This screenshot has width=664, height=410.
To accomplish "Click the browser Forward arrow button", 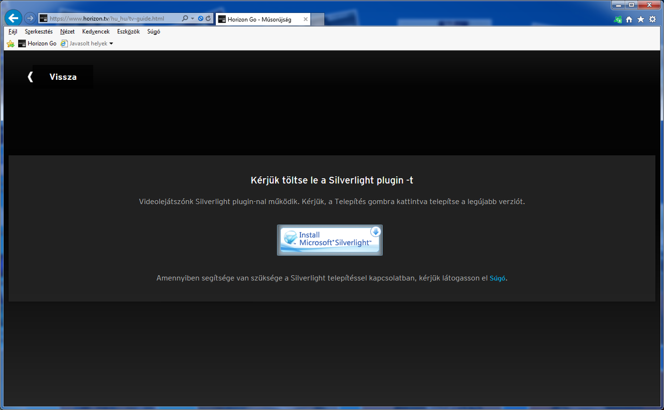I will tap(30, 18).
